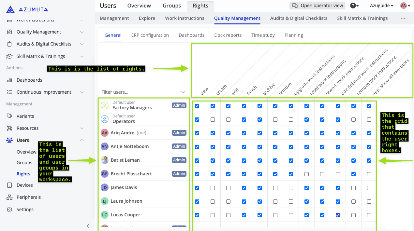Click the Open operator view button
414x231 pixels.
[x=318, y=6]
